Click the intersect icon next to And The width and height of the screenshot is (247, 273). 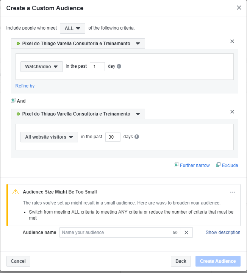coord(13,101)
